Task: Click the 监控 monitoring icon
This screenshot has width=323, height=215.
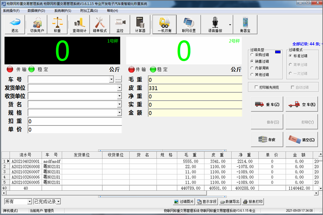Action: coord(120,24)
